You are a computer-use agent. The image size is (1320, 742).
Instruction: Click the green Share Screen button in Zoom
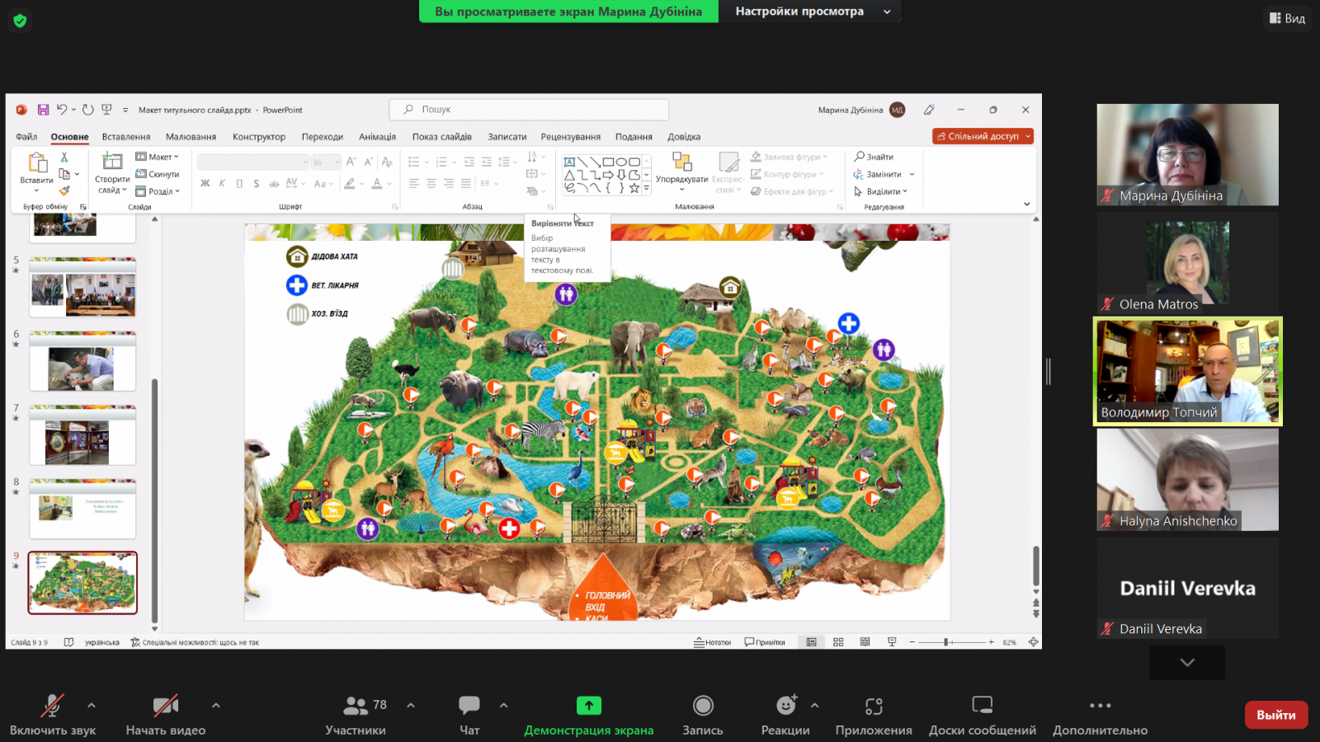pos(589,714)
